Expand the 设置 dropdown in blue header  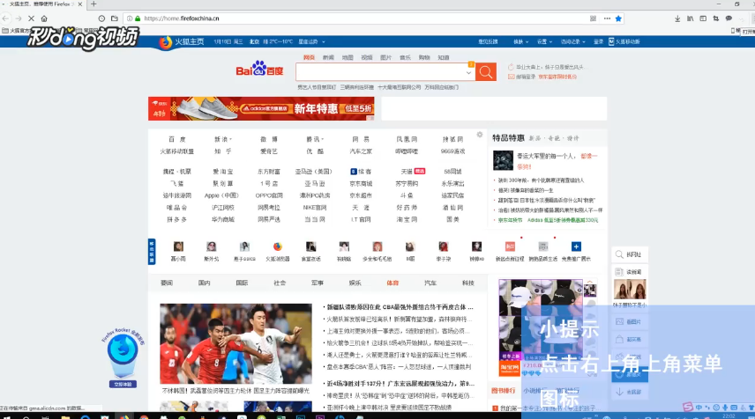click(x=544, y=41)
